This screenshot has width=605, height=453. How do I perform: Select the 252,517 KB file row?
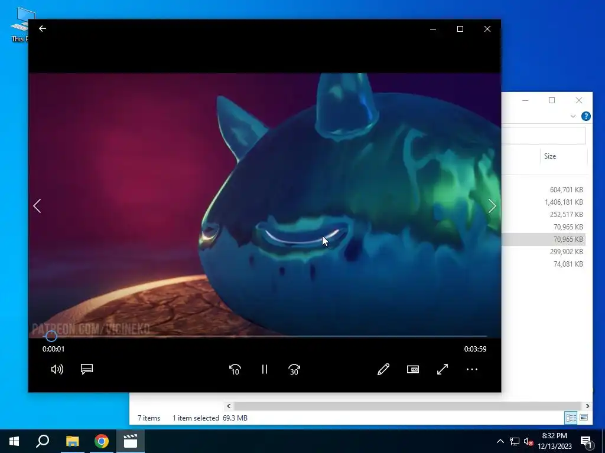tap(544, 214)
